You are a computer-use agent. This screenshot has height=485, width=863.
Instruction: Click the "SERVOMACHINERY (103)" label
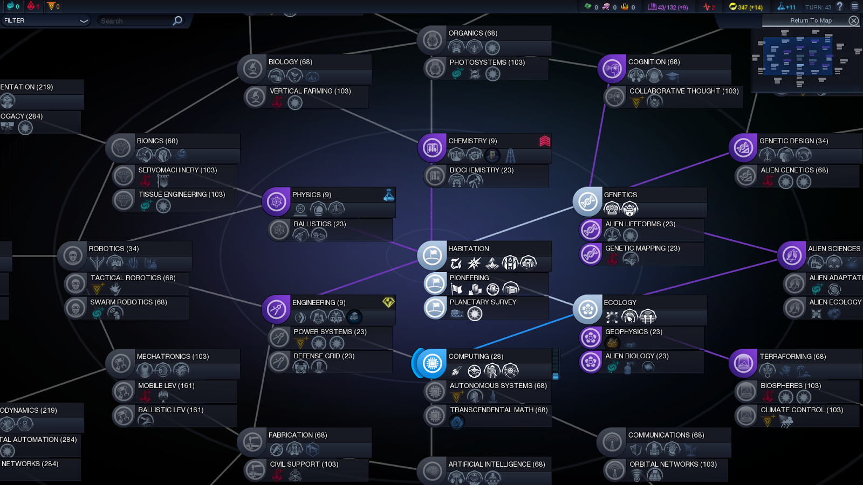coord(177,170)
